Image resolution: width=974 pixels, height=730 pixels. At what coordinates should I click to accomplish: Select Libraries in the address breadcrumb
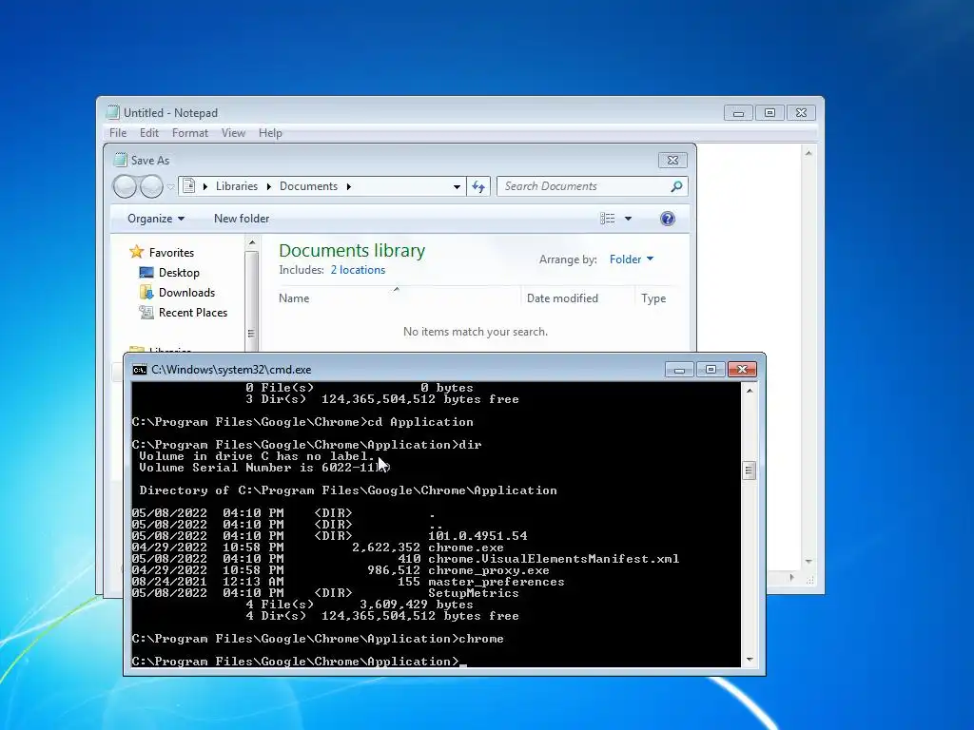click(237, 186)
